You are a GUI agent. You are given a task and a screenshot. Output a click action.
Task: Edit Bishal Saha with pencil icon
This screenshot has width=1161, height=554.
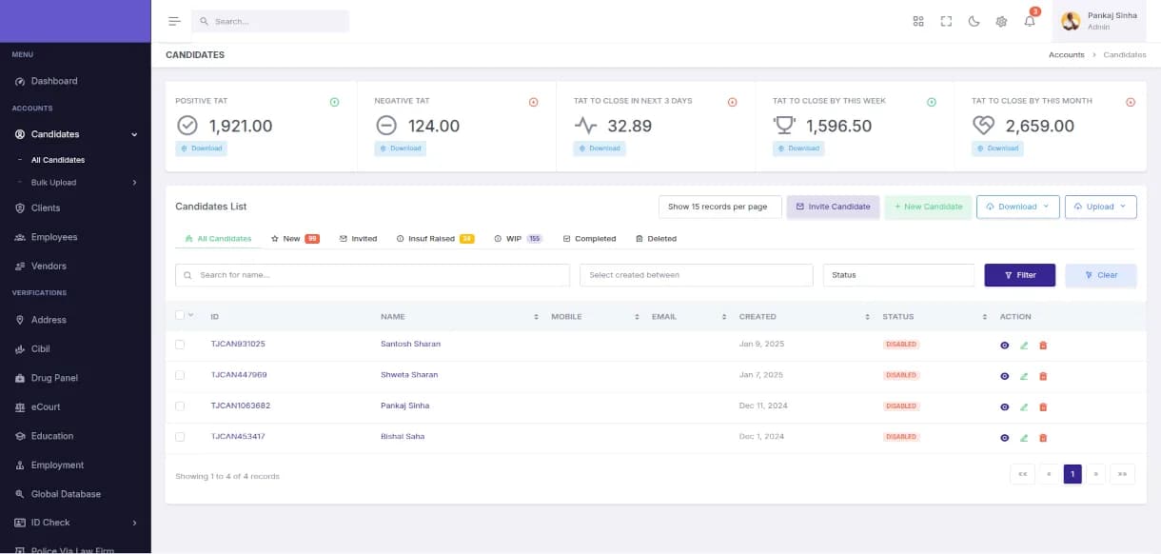pyautogui.click(x=1024, y=438)
